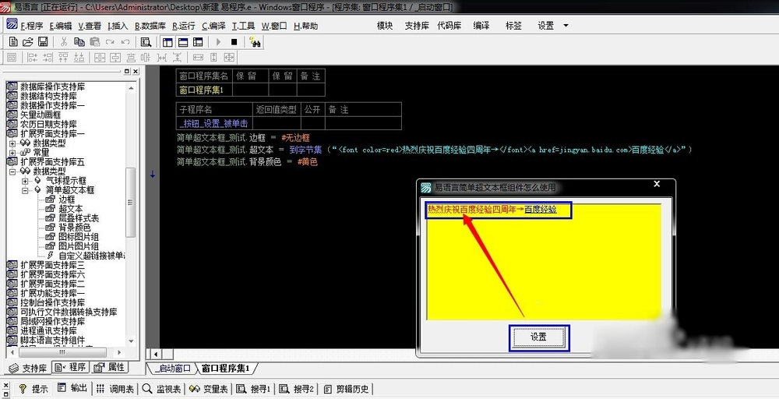Click the Undo arrow icon
This screenshot has width=779, height=399.
coord(125,42)
